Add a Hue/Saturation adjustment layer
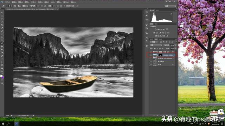This screenshot has width=225, height=126. click(154, 33)
